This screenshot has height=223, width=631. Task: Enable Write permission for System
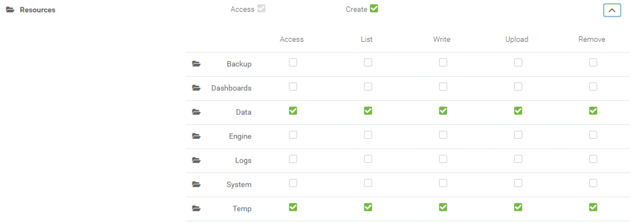coord(443,183)
